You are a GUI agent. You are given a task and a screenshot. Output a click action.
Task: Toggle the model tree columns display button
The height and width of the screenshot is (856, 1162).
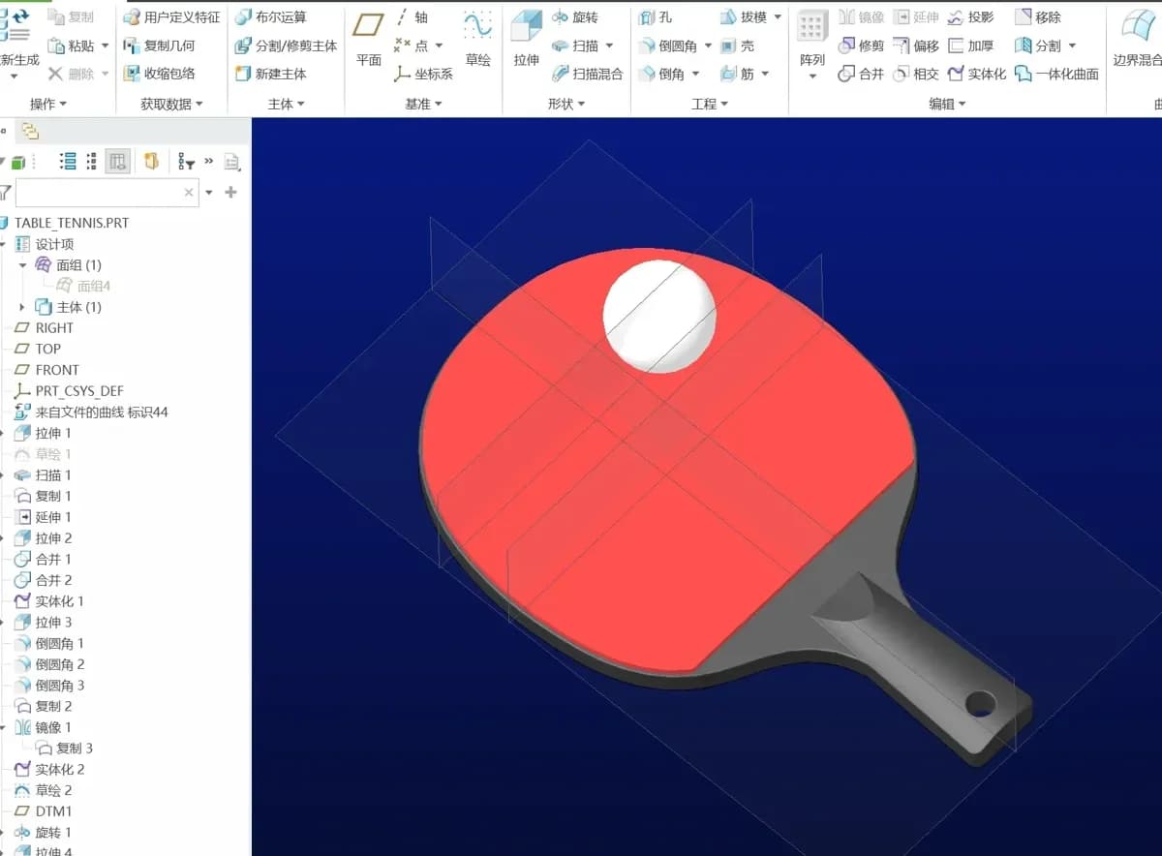tap(117, 162)
